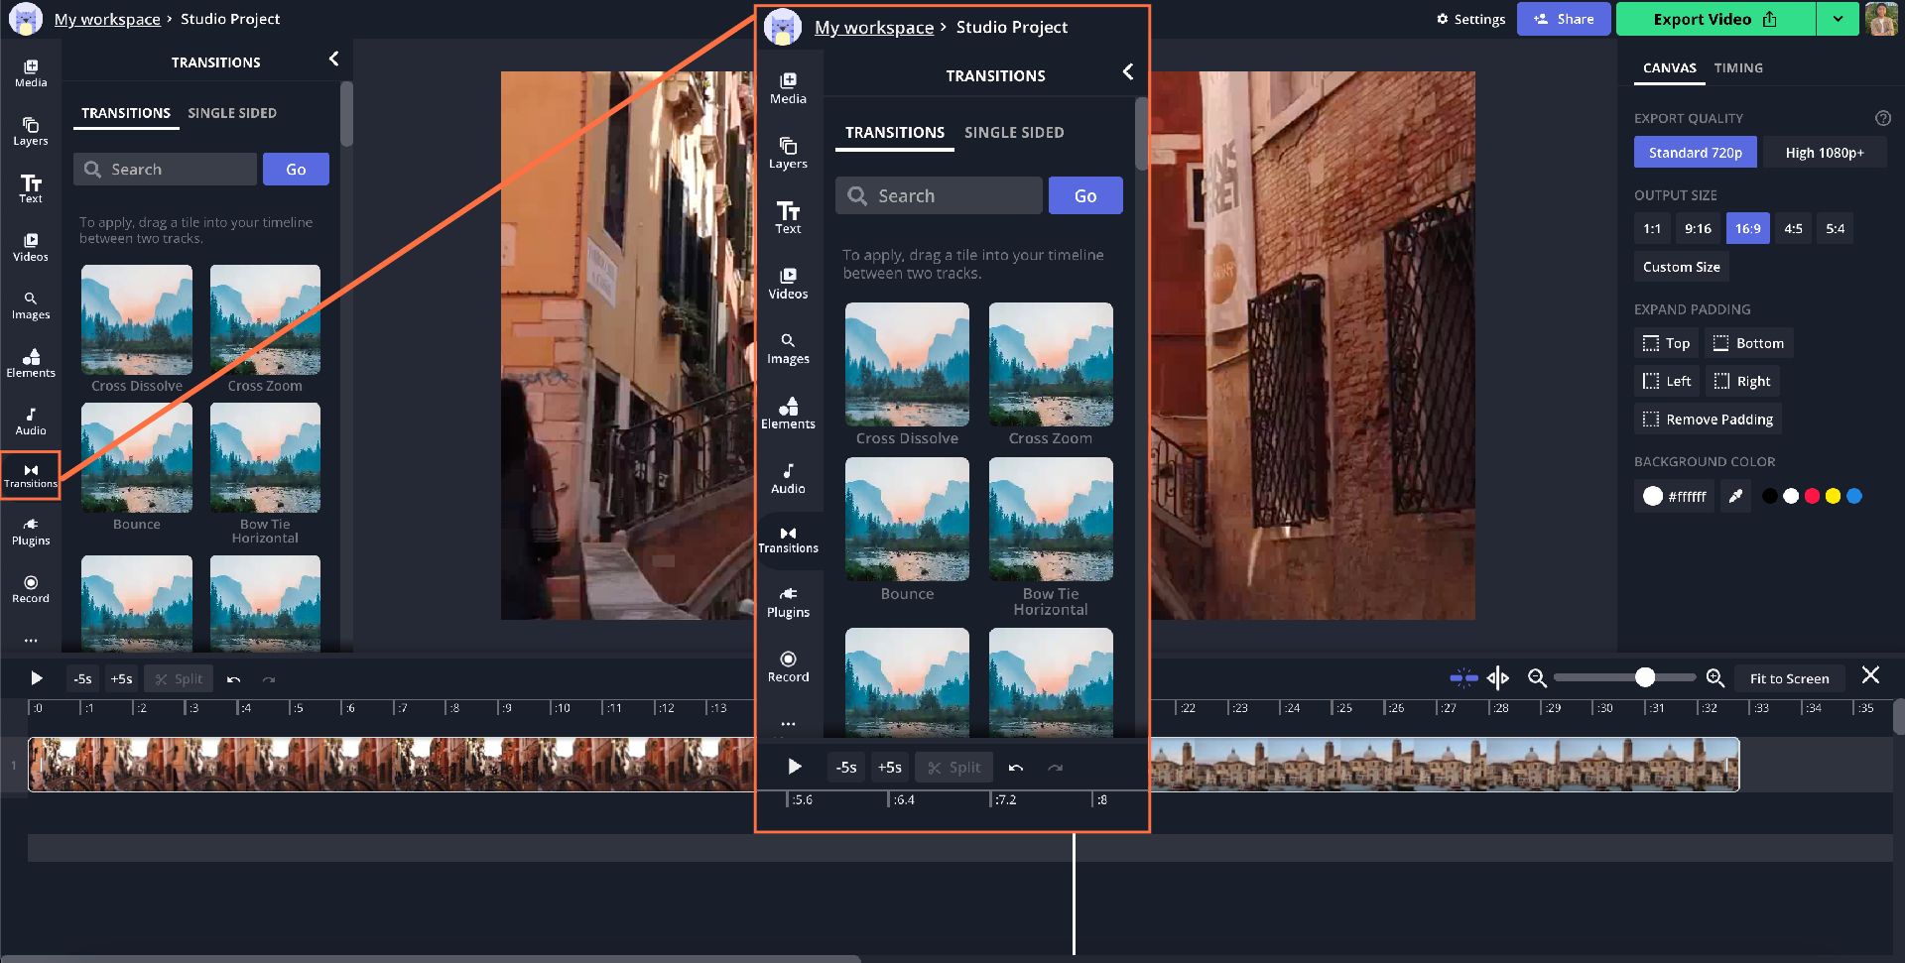The image size is (1905, 963).
Task: Show more sidebar options via ellipsis
Action: click(31, 641)
